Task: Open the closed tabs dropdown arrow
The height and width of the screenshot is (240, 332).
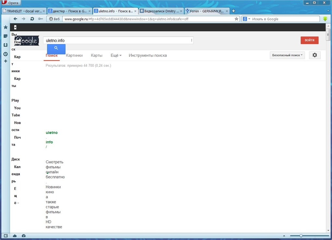Action: (328, 11)
